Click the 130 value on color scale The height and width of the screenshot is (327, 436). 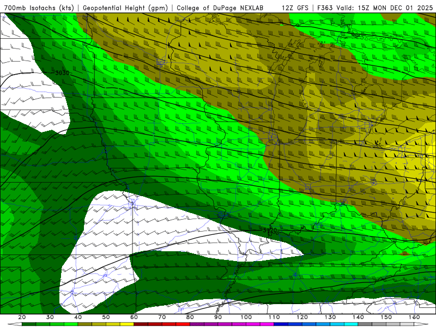[x=330, y=317]
